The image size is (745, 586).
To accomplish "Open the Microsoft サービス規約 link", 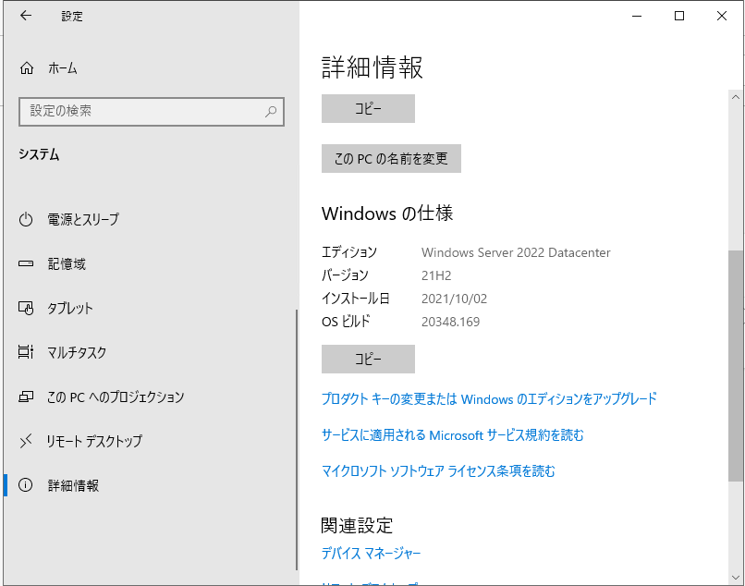I will [x=452, y=434].
